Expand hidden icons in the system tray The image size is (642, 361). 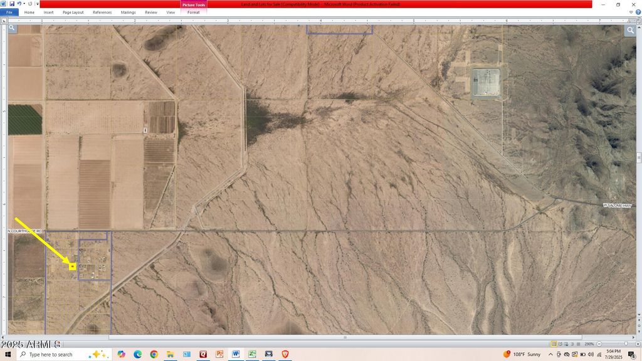coord(550,354)
